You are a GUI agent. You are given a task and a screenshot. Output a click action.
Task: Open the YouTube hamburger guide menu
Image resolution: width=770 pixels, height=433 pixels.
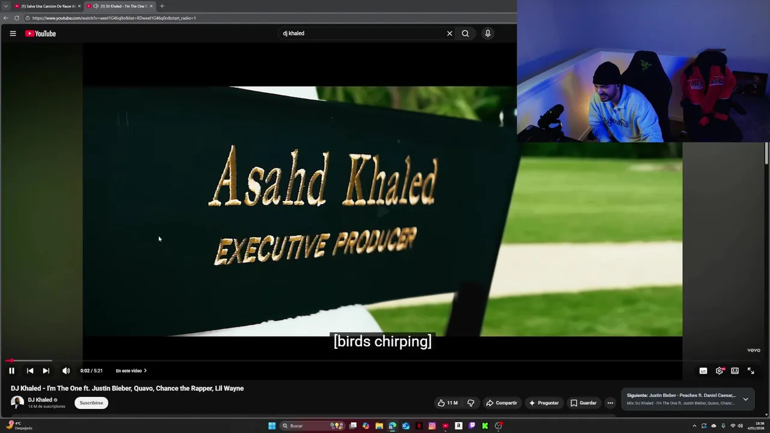pos(13,34)
